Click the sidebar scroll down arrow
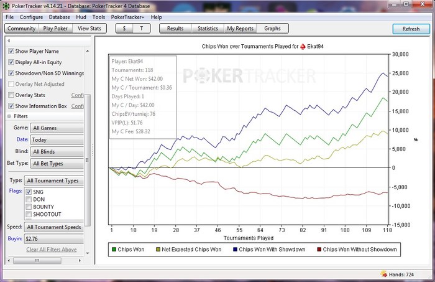 click(x=88, y=253)
